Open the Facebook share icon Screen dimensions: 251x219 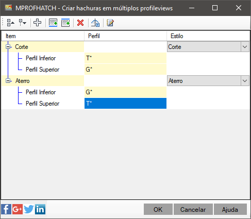(x=6, y=209)
